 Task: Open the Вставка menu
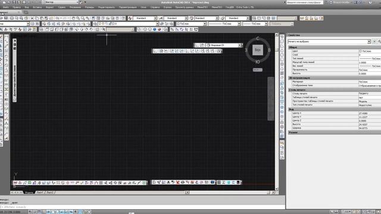pyautogui.click(x=37, y=7)
